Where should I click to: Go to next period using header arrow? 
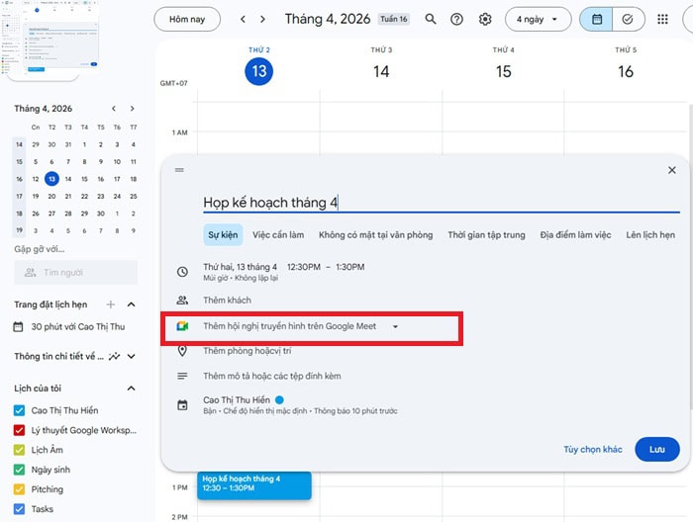[x=263, y=19]
